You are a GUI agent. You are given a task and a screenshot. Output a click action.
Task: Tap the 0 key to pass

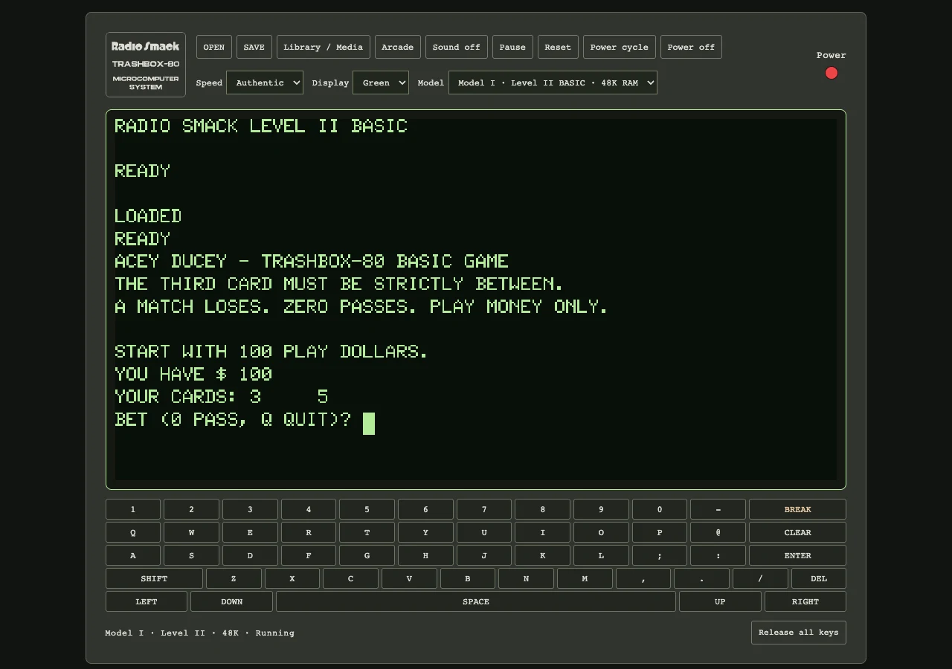[x=660, y=509]
